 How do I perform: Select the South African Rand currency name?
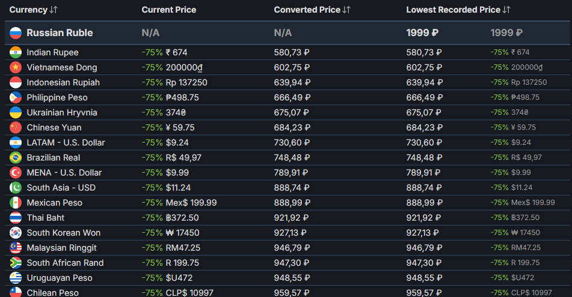(65, 263)
